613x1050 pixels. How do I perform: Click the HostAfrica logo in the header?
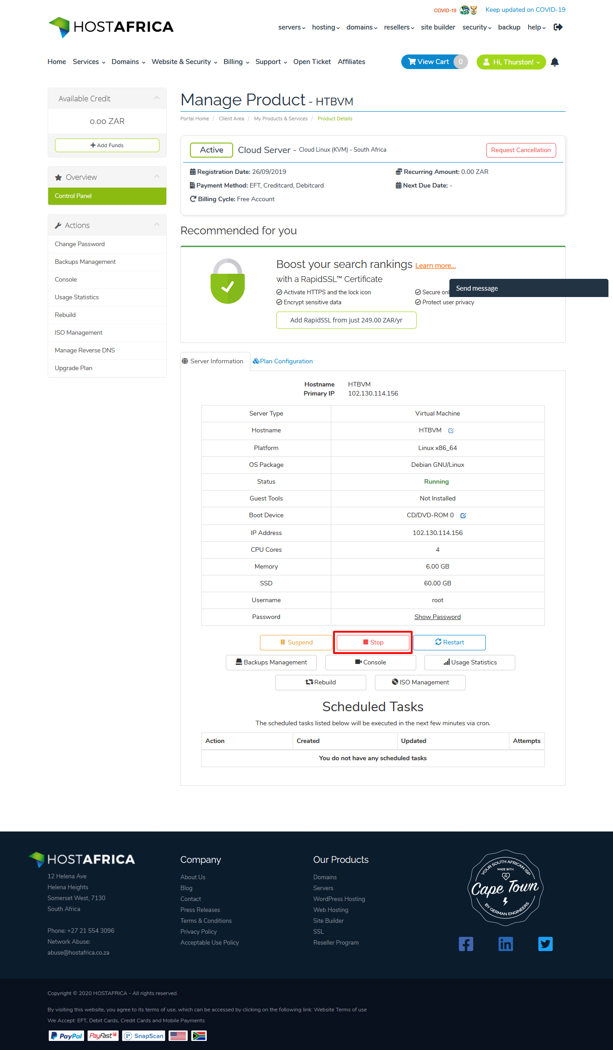[111, 27]
